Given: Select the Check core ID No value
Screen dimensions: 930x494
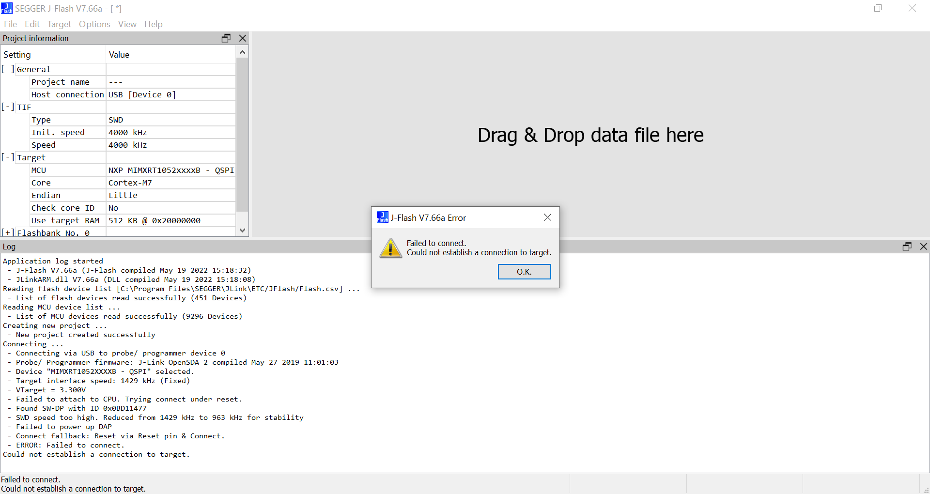Looking at the screenshot, I should (170, 208).
